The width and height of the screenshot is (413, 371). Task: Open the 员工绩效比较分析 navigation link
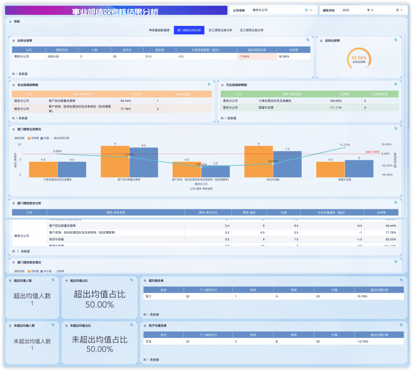click(252, 30)
